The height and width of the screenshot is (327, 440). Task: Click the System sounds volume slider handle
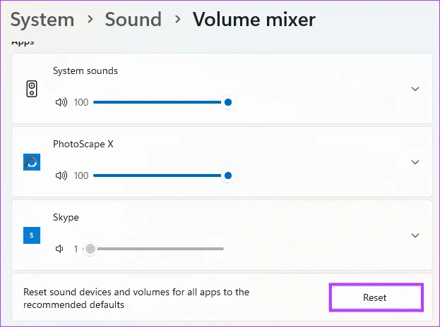pyautogui.click(x=227, y=102)
